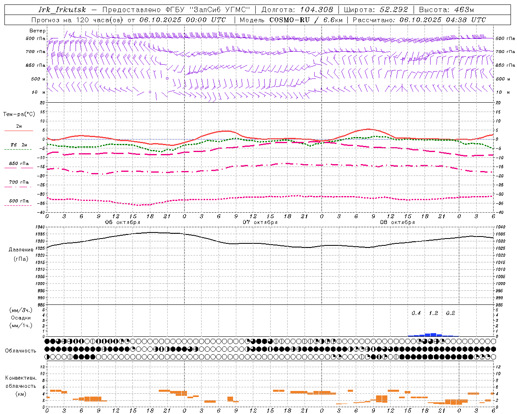This screenshot has width=517, height=414.
Task: Click the Давление pressure panel label
Action: pyautogui.click(x=21, y=250)
